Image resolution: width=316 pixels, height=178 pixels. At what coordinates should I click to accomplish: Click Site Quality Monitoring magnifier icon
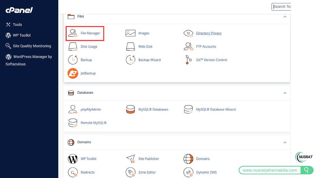click(x=8, y=46)
